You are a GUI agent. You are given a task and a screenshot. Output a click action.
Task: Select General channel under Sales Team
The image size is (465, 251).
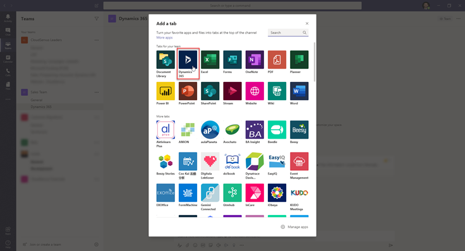[x=60, y=100]
